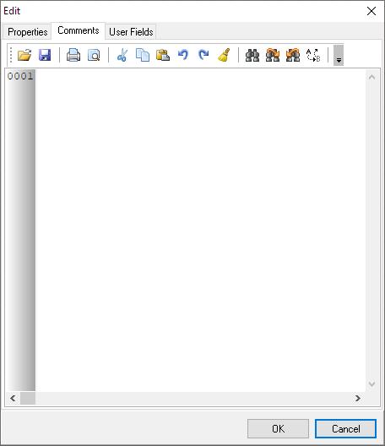Open Find with the binoculars icon

click(252, 55)
